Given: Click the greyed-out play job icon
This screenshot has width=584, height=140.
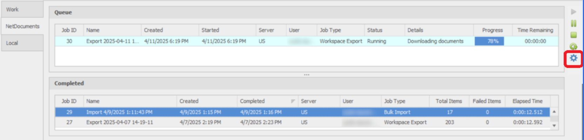Looking at the screenshot, I should click(573, 12).
